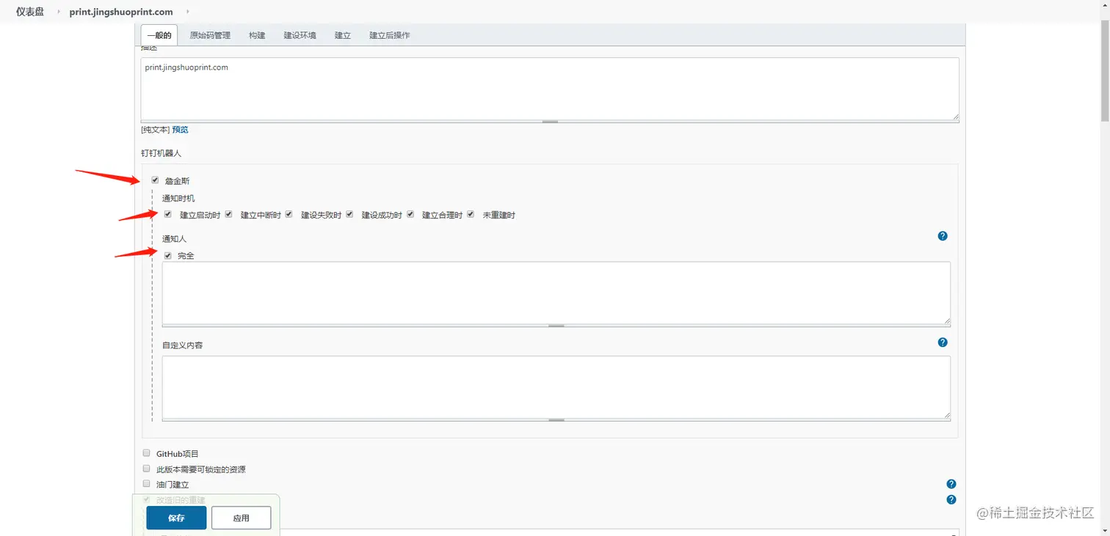Grab description textarea bottom resize bar
Viewport: 1110px width, 536px height.
550,122
